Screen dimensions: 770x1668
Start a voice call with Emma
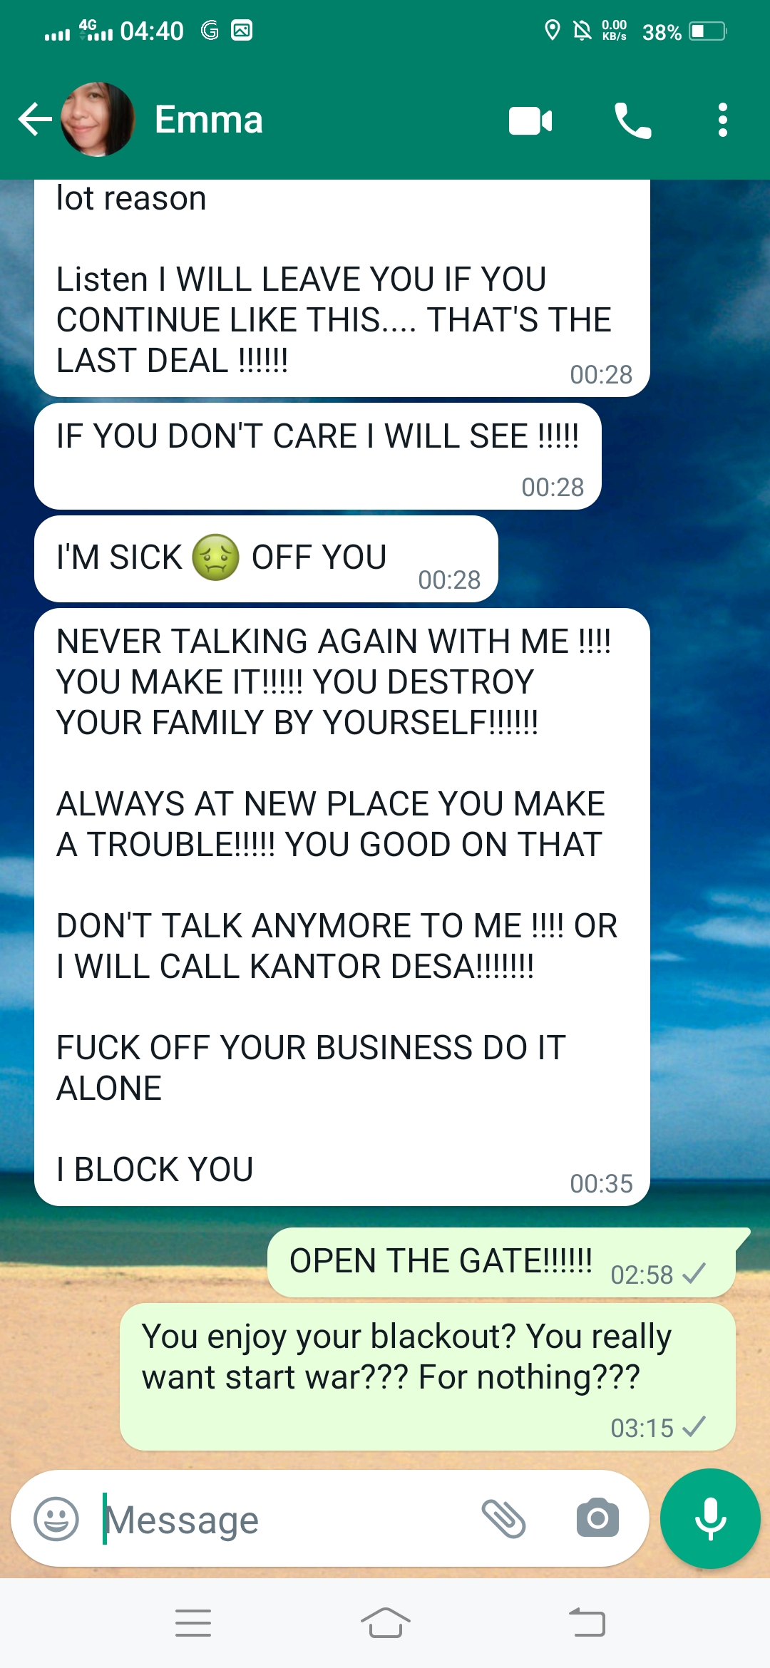(632, 120)
